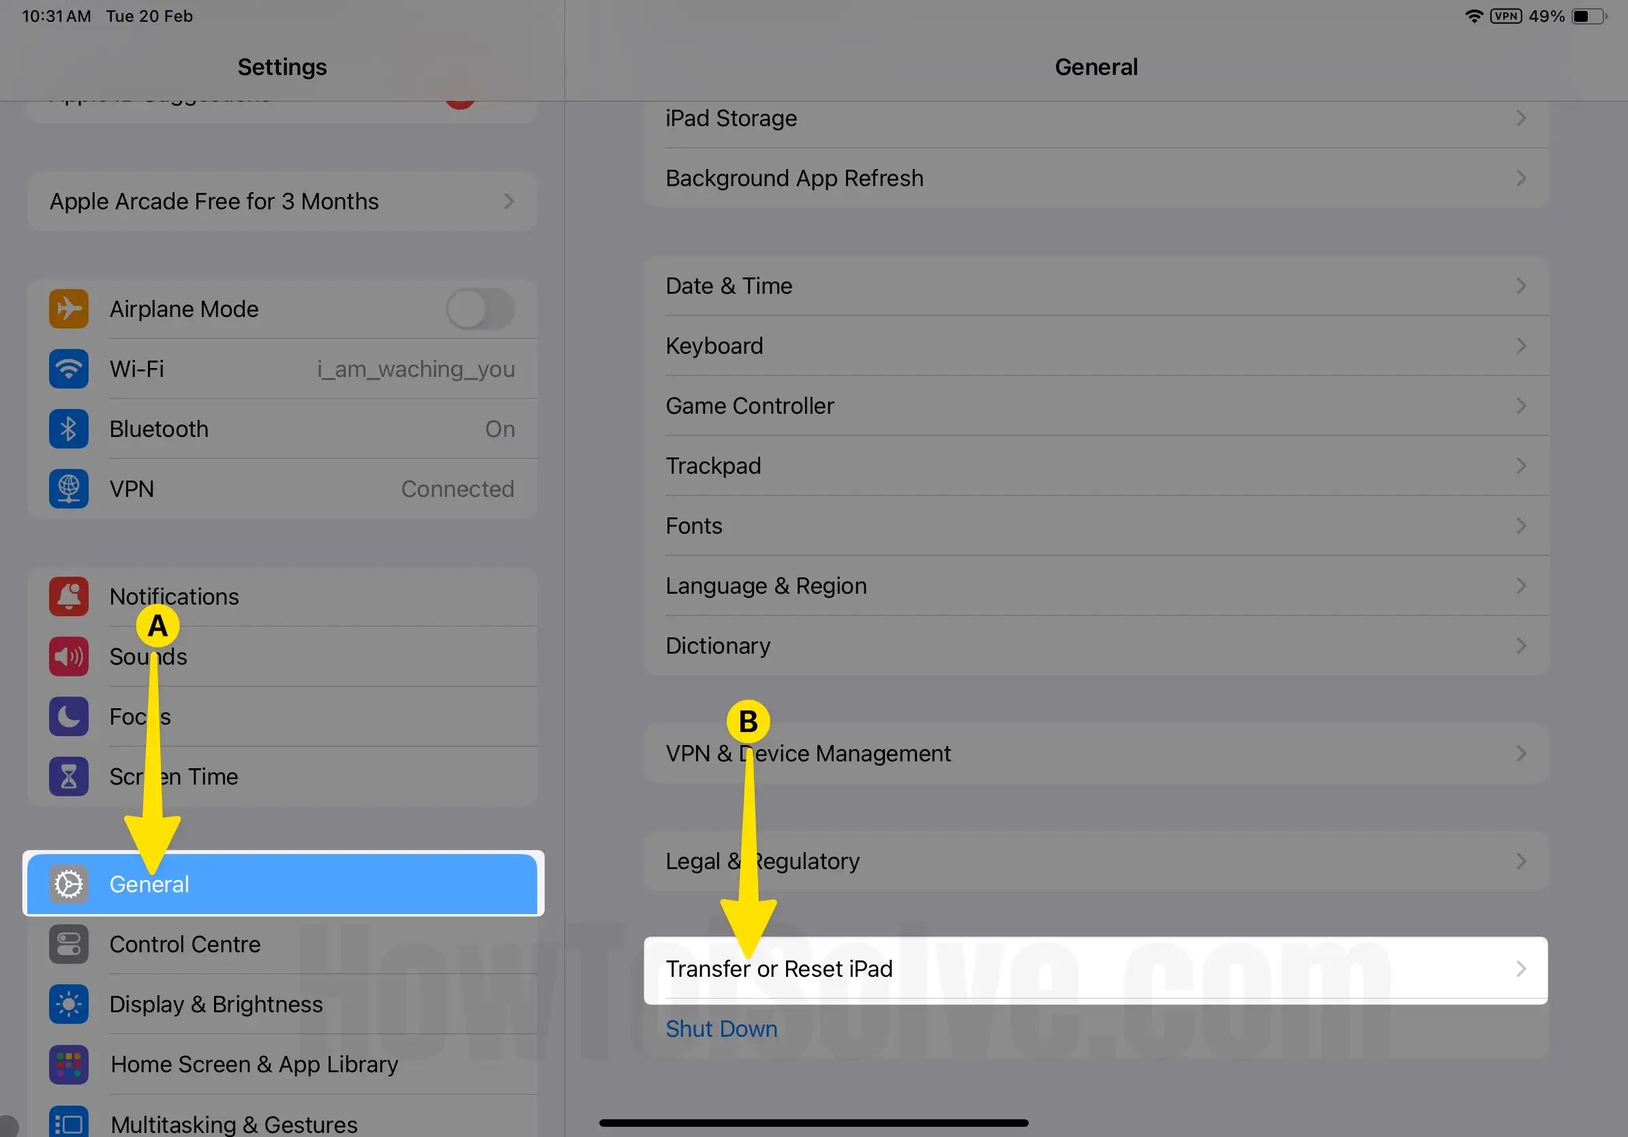Expand the iPad Storage chevron
Image resolution: width=1628 pixels, height=1137 pixels.
(1521, 118)
